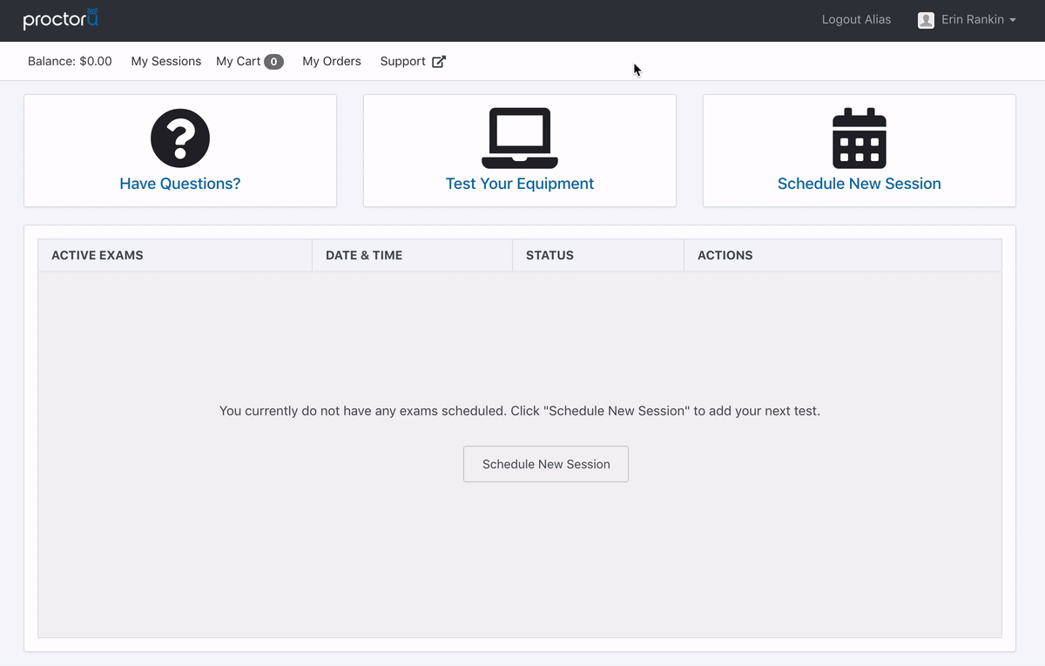The width and height of the screenshot is (1045, 666).
Task: Expand the Erin Rankin user dropdown
Action: point(967,20)
